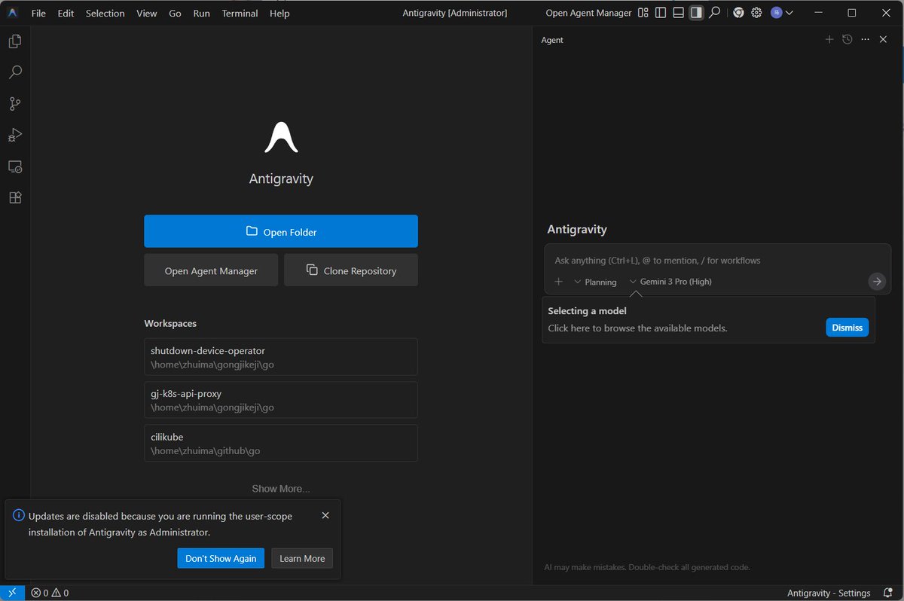This screenshot has width=904, height=601.
Task: Toggle the bottom panel visibility
Action: tap(679, 13)
